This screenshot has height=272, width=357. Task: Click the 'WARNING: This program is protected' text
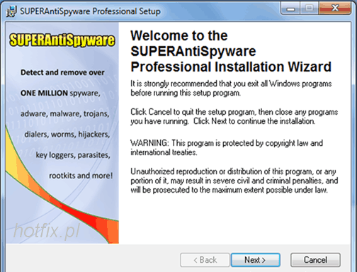(x=227, y=147)
